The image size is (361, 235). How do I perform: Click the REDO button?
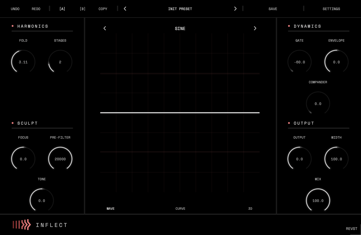click(36, 9)
